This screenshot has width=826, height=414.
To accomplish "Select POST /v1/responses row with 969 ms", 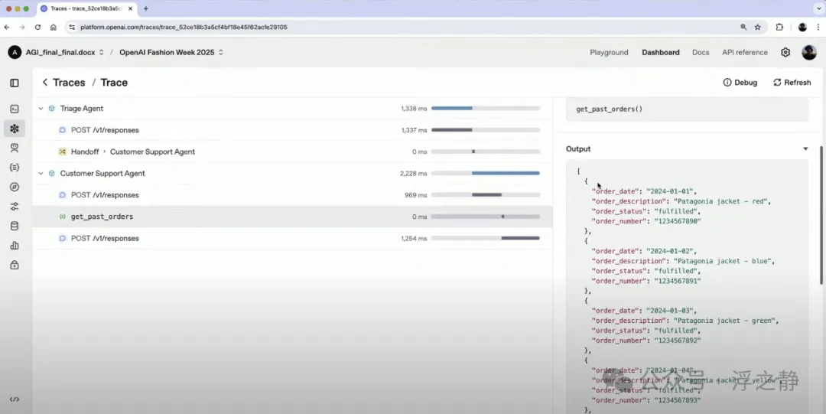I will coord(292,194).
